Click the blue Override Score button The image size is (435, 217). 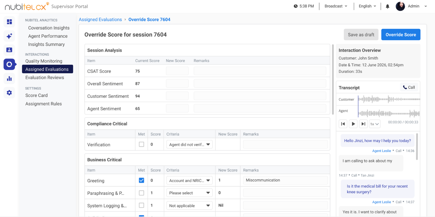[401, 34]
